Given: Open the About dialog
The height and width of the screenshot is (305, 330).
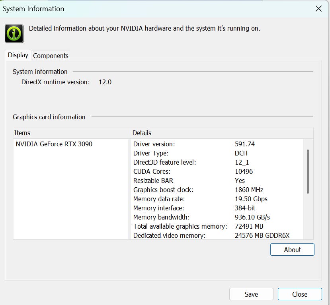Looking at the screenshot, I should pyautogui.click(x=292, y=250).
